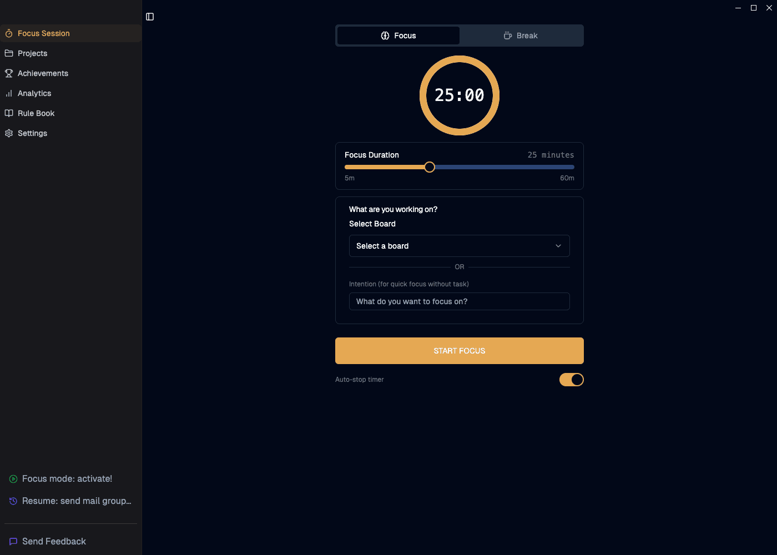Click the Achievements trophy icon
This screenshot has height=555, width=777.
[x=9, y=73]
